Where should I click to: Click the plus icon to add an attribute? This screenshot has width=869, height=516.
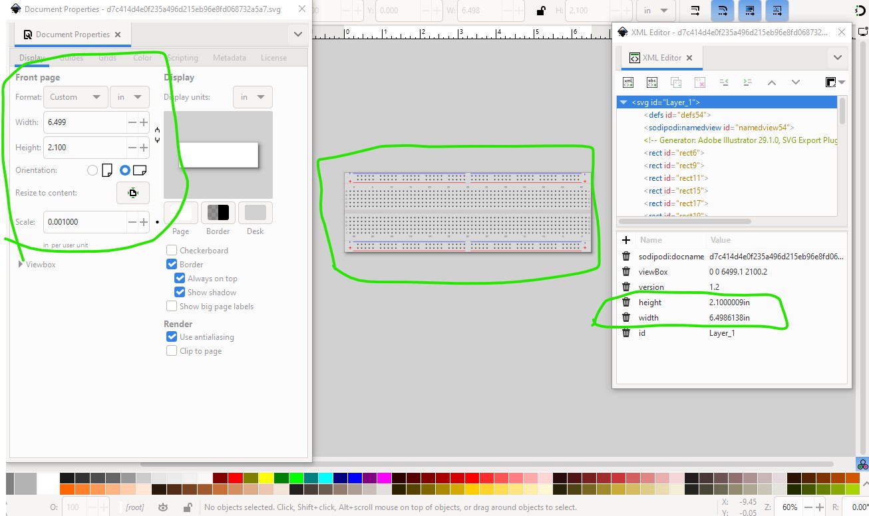[x=626, y=240]
